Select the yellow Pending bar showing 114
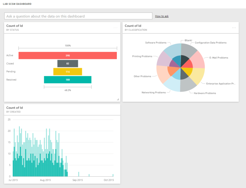Image resolution: width=246 pixels, height=188 pixels. coord(68,72)
